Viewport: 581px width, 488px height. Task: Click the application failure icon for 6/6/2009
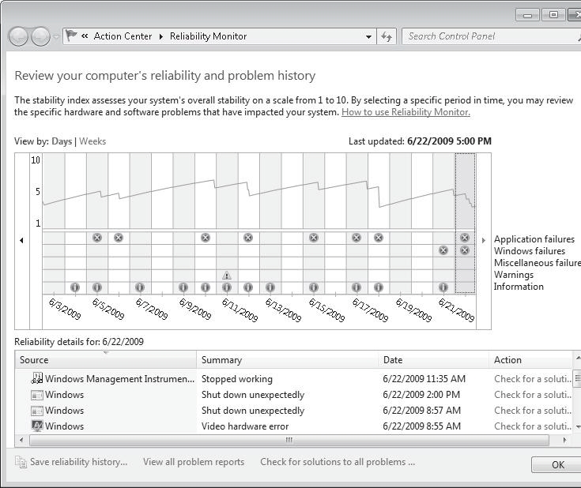[119, 238]
